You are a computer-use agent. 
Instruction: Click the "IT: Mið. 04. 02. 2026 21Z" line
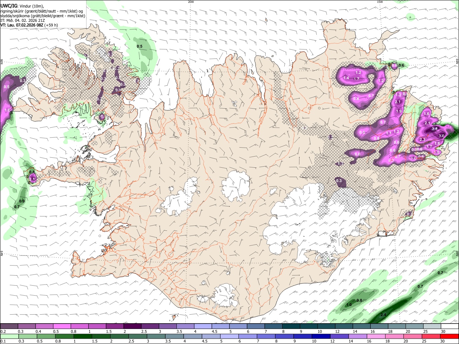point(23,20)
